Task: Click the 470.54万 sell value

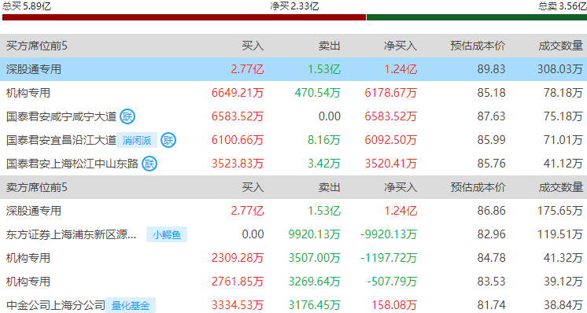Action: [317, 93]
